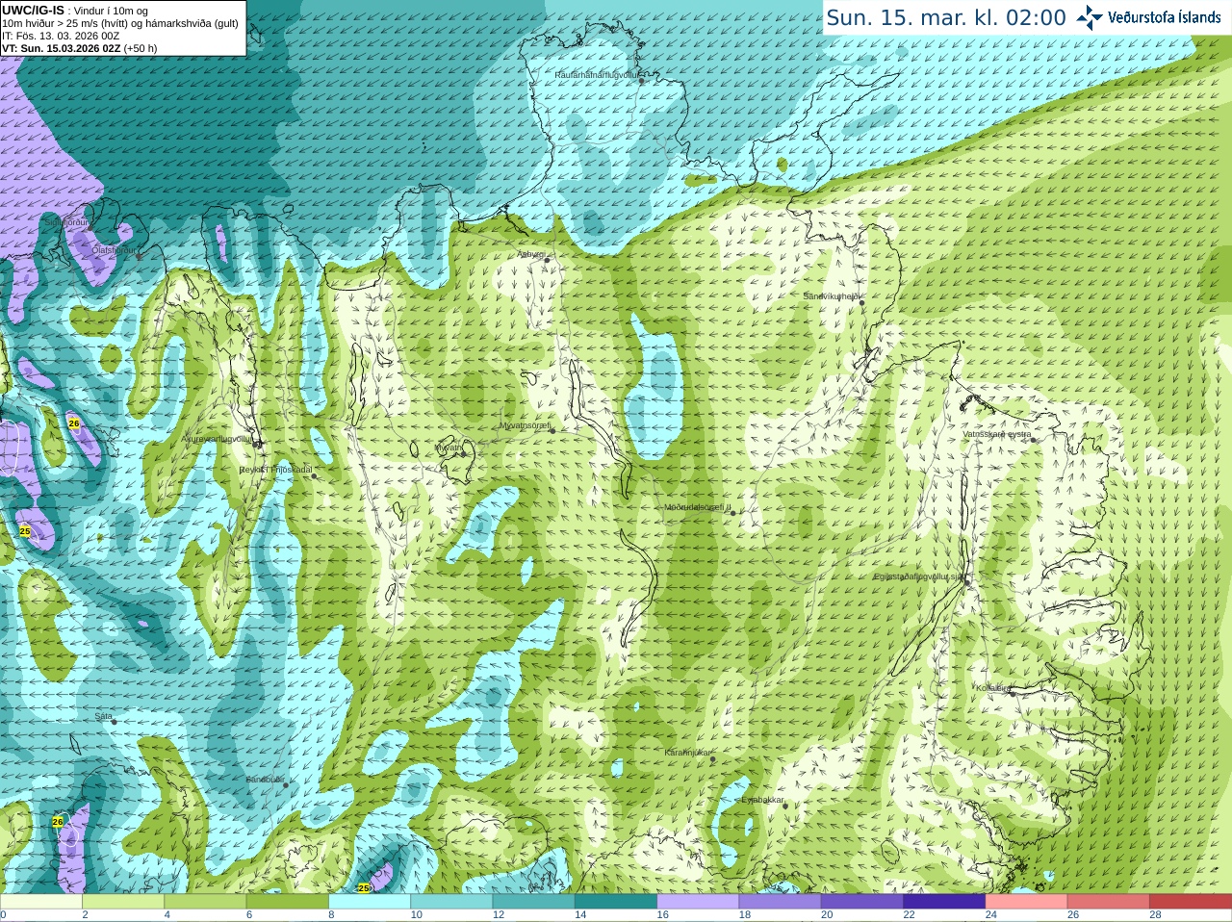1232x922 pixels.
Task: Pick the 8–10 m/s light cyan swatch
Action: pos(370,902)
